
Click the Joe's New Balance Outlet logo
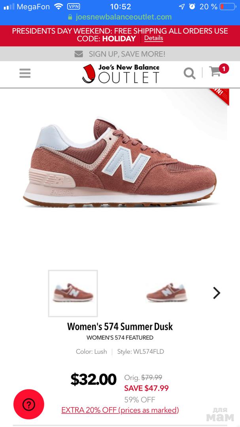click(121, 74)
